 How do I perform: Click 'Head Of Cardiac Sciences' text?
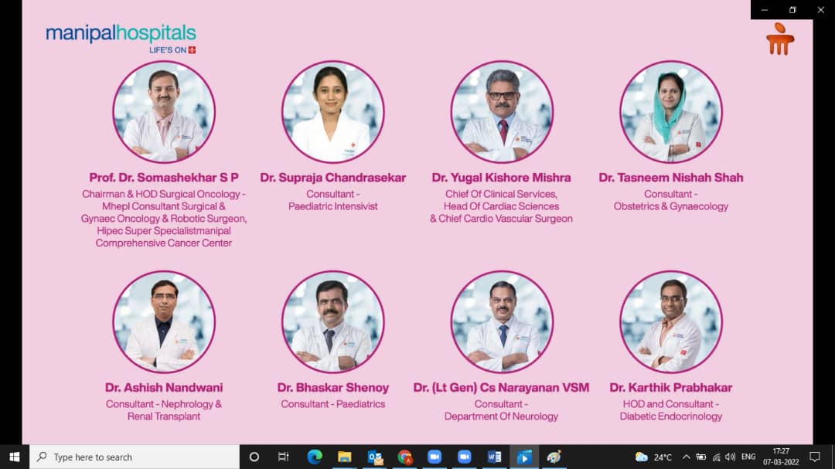501,206
